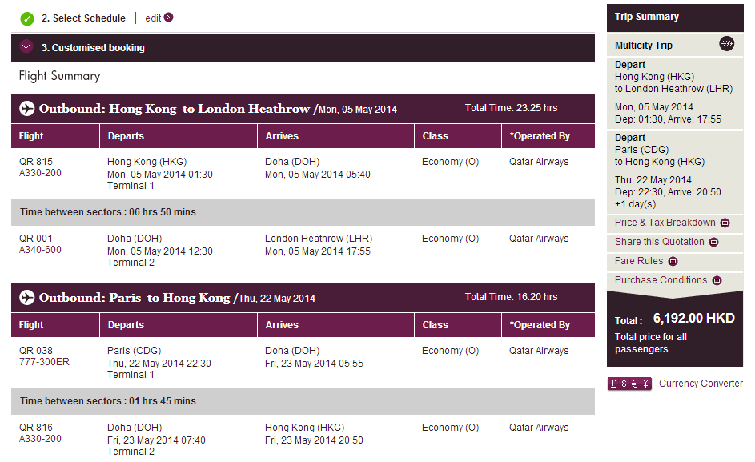Select the Select Schedule step title
The width and height of the screenshot is (755, 462).
(x=83, y=18)
